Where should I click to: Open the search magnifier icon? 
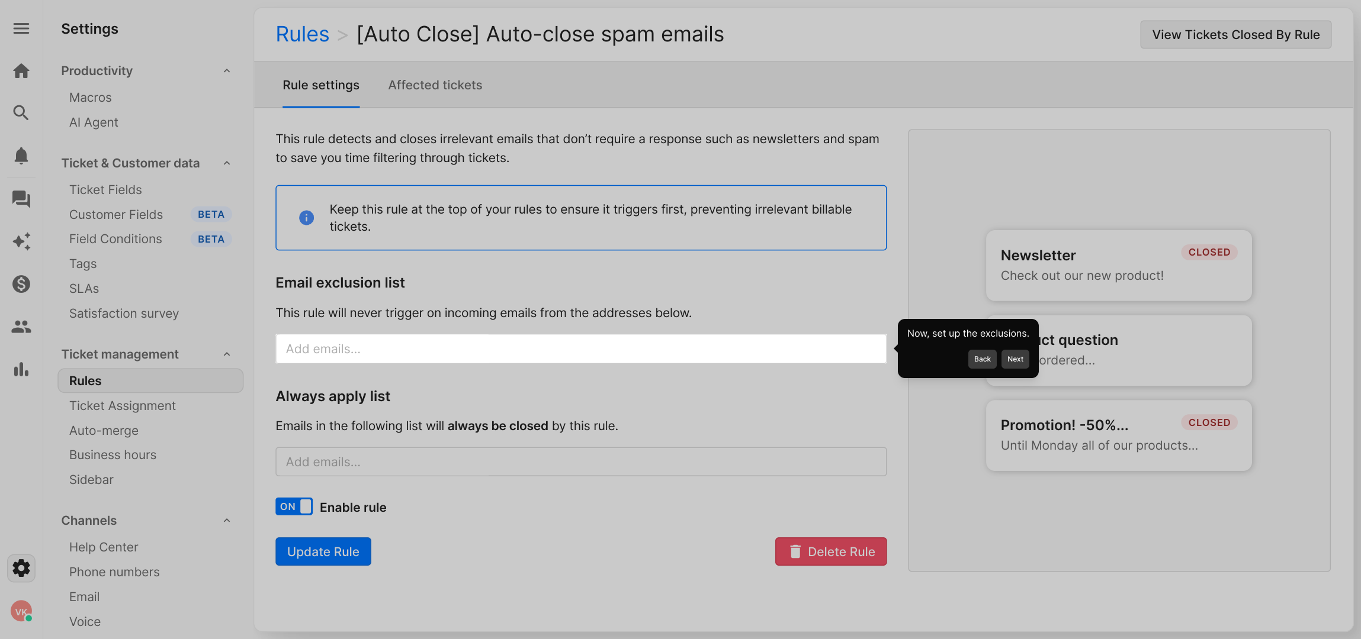pos(21,113)
